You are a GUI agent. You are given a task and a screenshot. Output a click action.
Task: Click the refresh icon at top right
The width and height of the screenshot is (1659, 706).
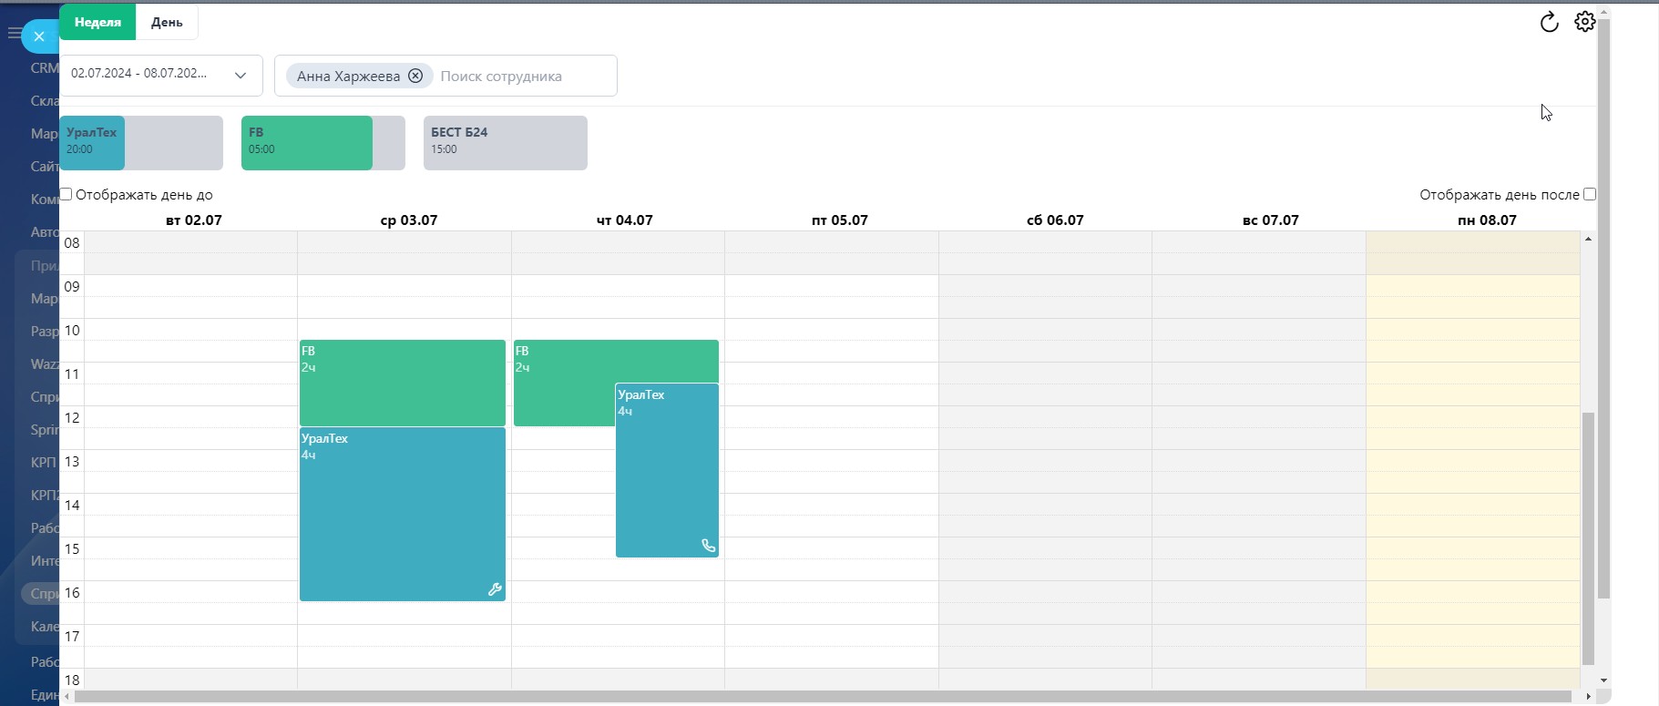pos(1549,23)
